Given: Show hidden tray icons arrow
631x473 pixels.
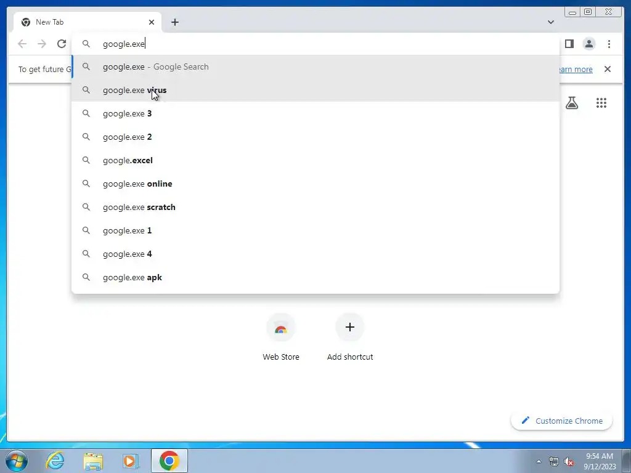Looking at the screenshot, I should pos(539,461).
